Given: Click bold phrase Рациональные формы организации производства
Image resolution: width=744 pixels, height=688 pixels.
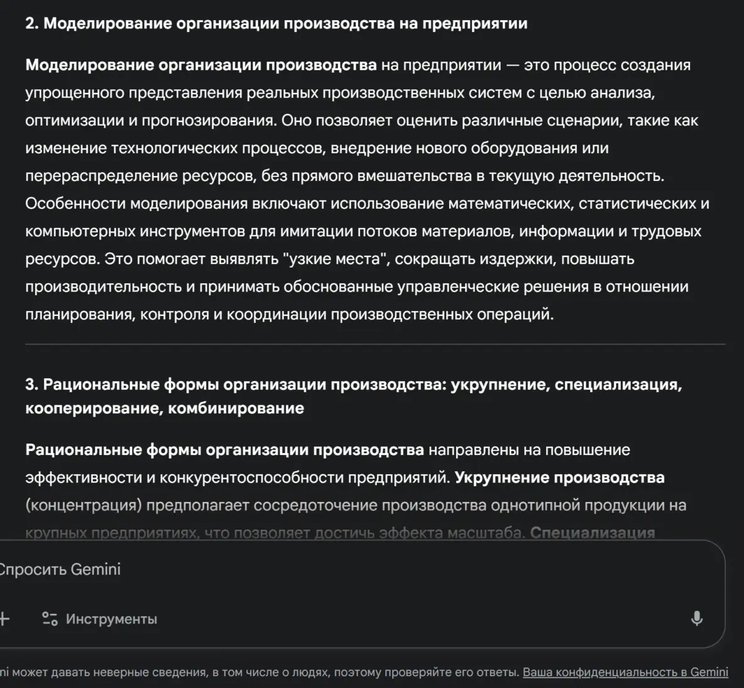Looking at the screenshot, I should (x=224, y=450).
